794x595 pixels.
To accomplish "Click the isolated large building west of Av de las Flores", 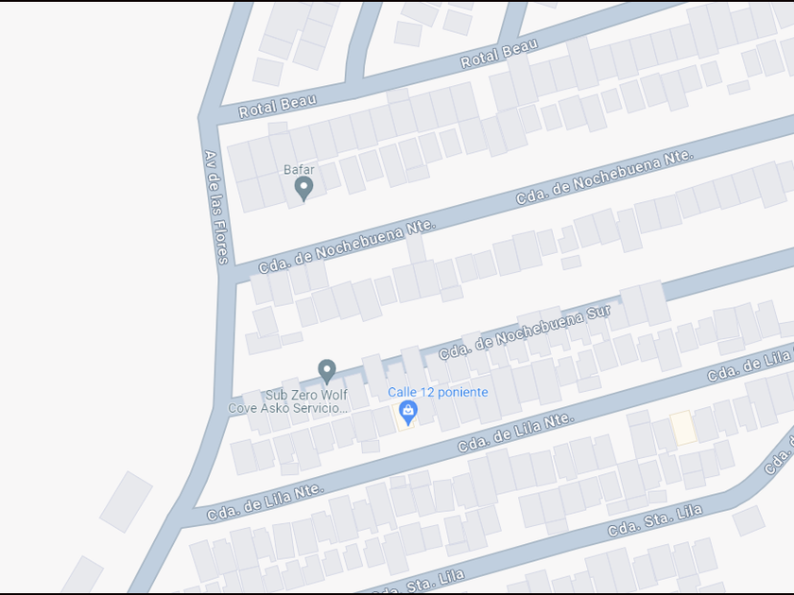I will (126, 501).
